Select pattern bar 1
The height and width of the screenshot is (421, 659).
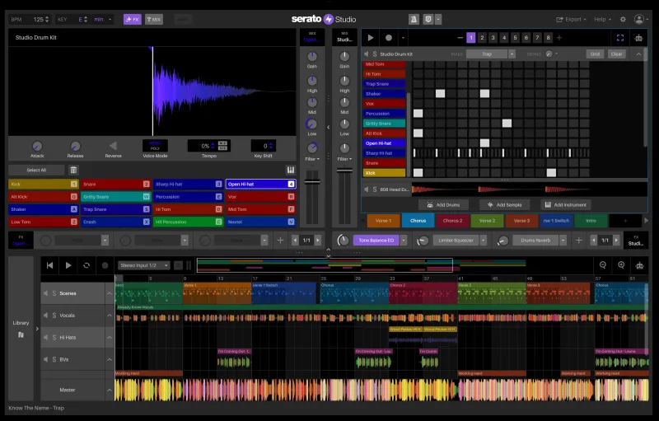(470, 38)
